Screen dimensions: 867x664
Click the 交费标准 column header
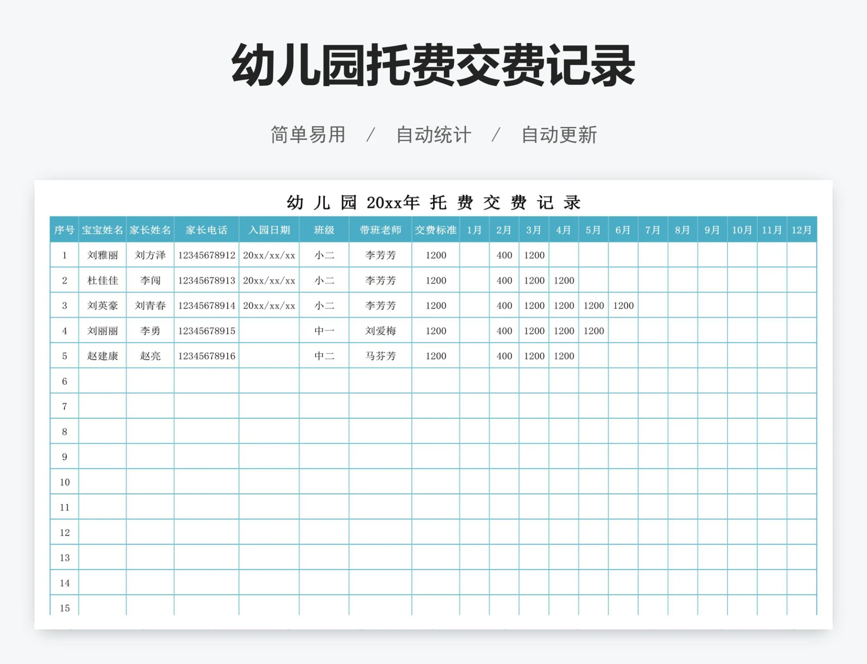436,230
